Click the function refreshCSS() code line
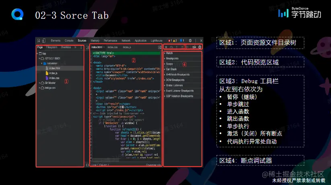This screenshot has width=331, height=185. pyautogui.click(x=126, y=129)
